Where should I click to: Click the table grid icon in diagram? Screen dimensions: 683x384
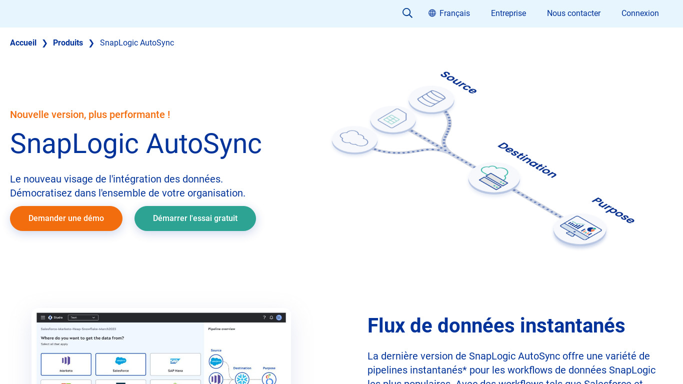tap(393, 120)
